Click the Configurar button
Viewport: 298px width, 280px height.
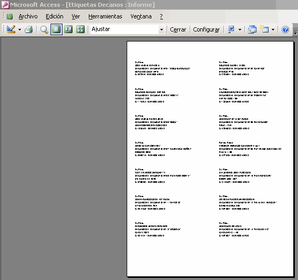[x=207, y=29]
